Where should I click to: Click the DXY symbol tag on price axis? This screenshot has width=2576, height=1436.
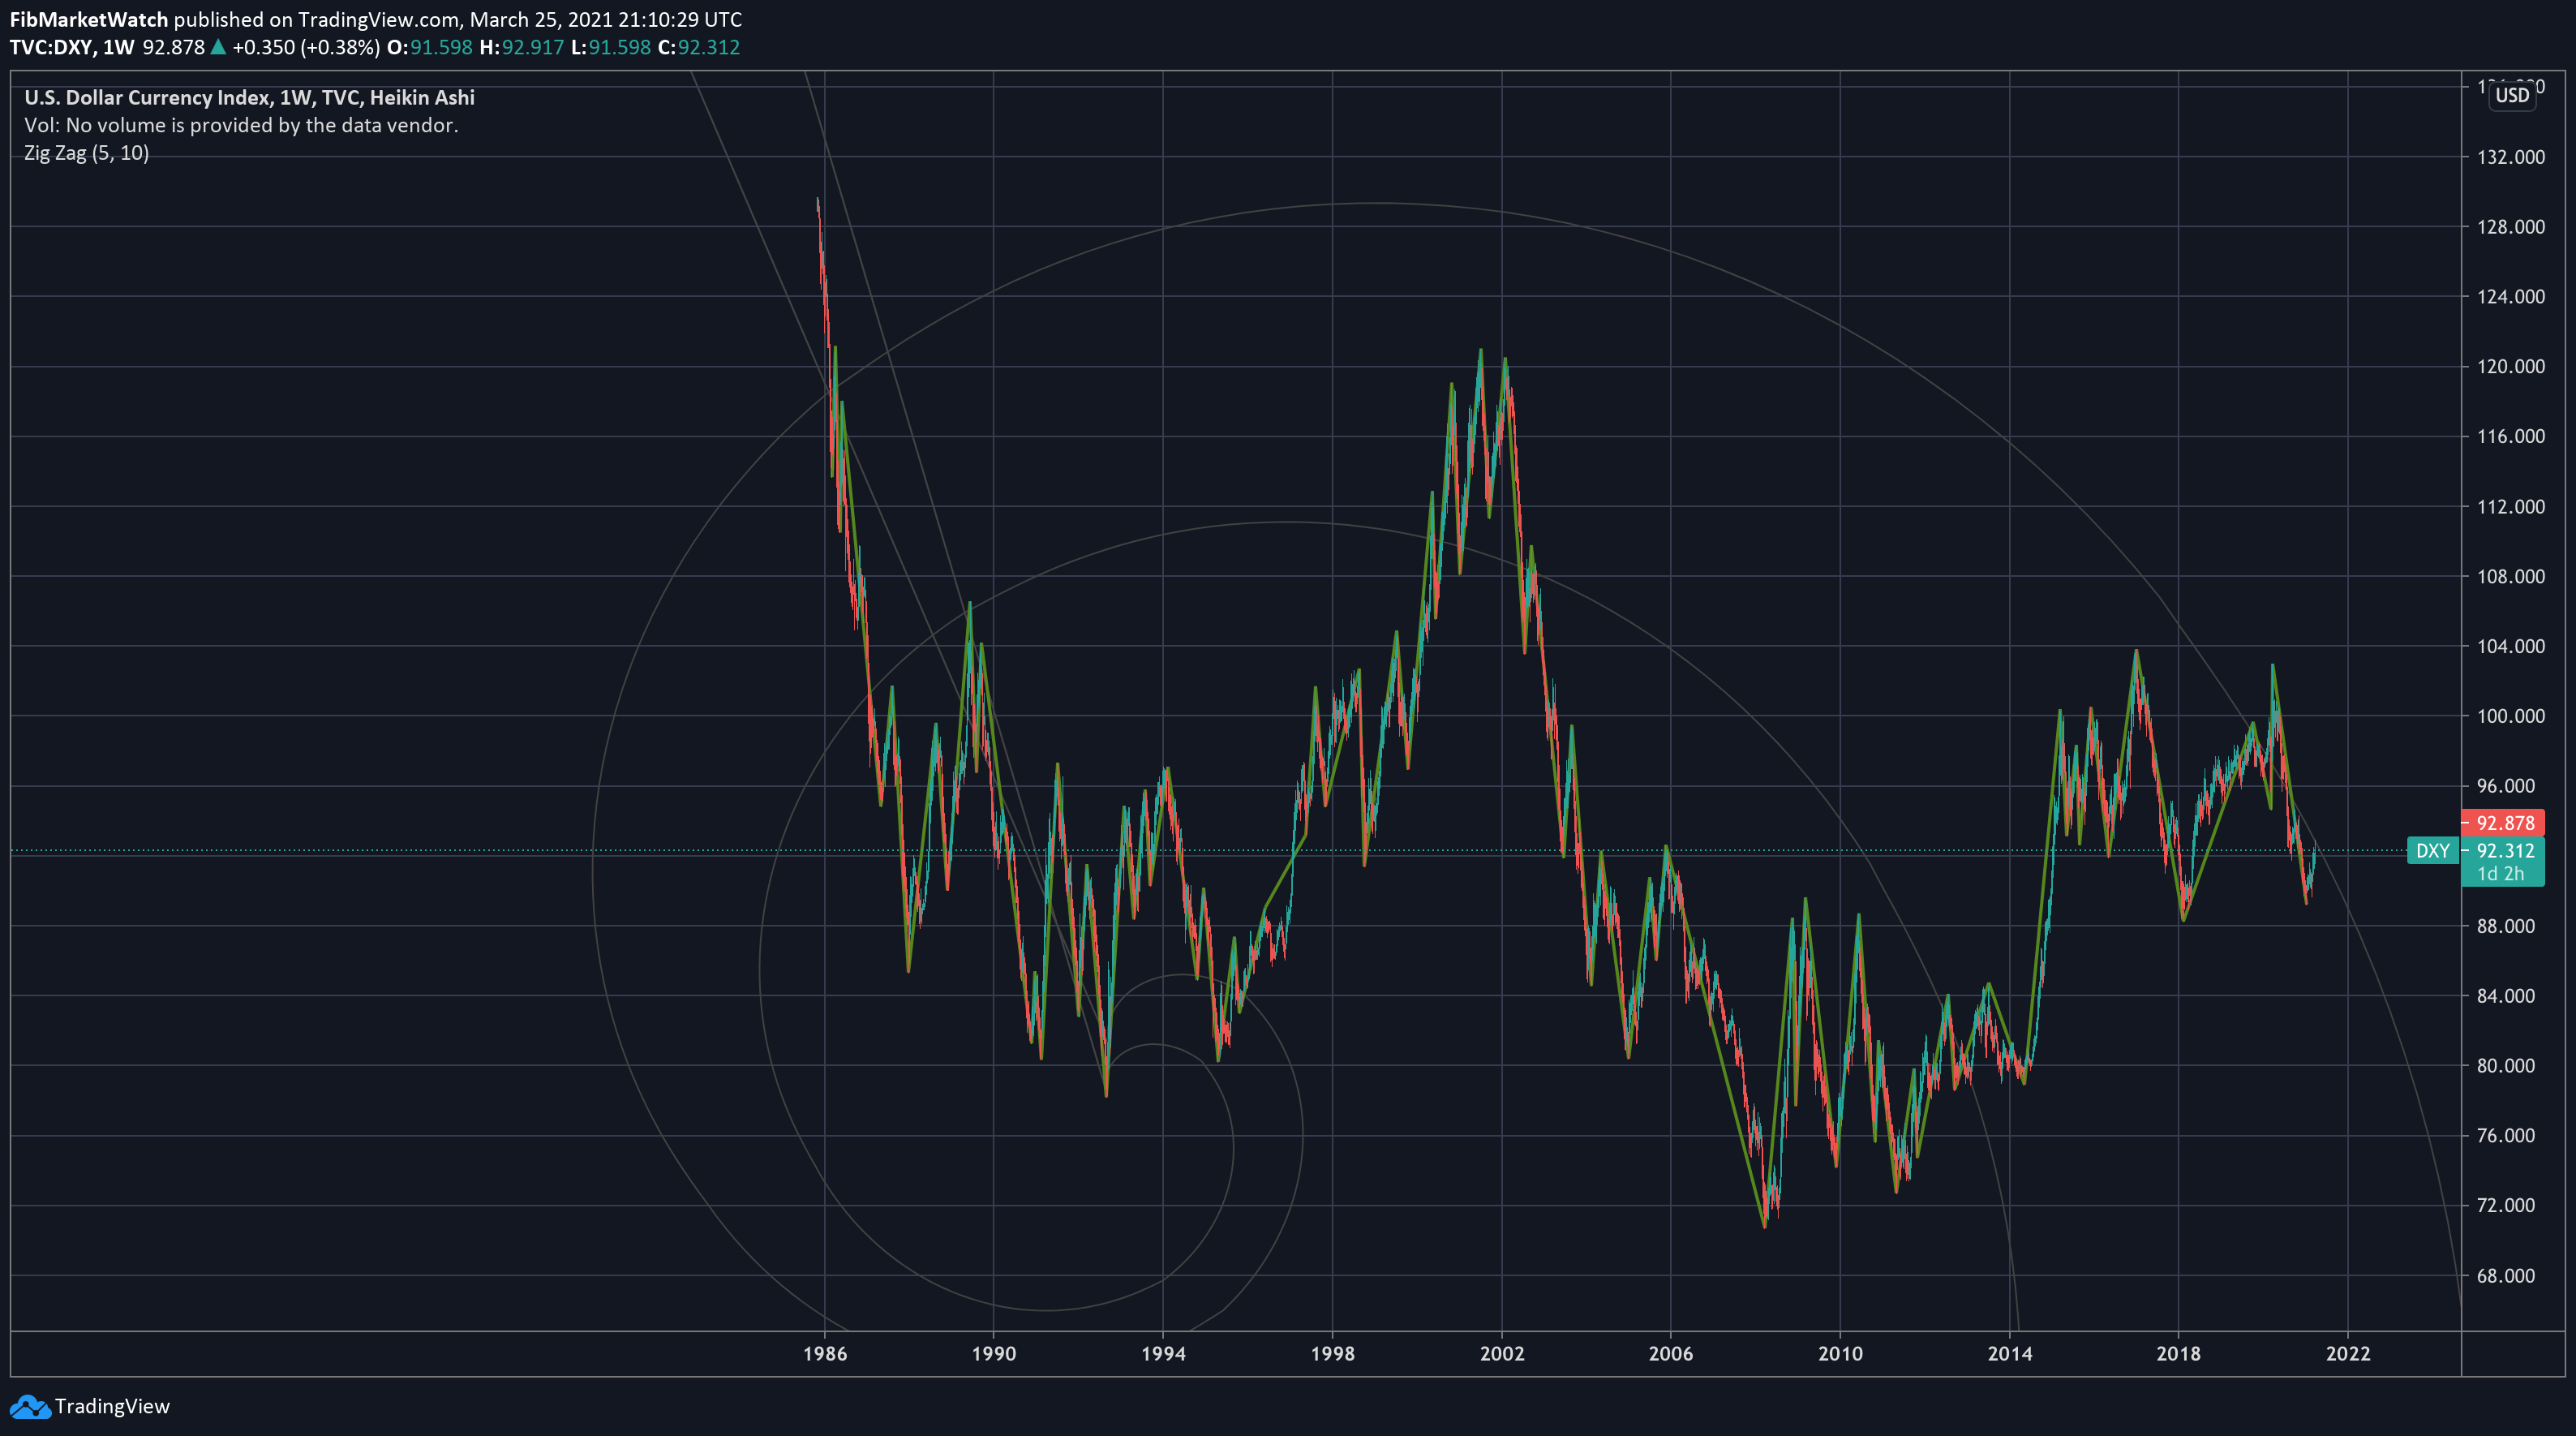click(x=2433, y=851)
